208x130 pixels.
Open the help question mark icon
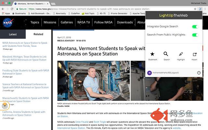[199, 73]
